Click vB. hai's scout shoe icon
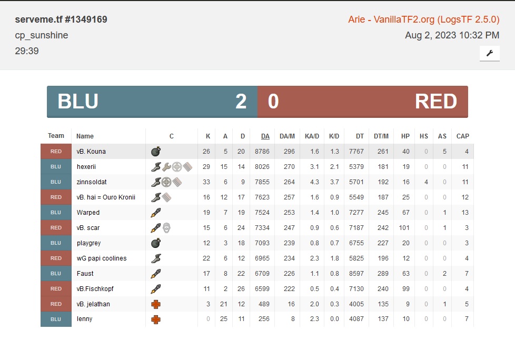The image size is (515, 340). (x=156, y=197)
